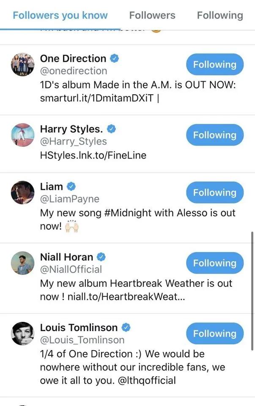The width and height of the screenshot is (255, 406).
Task: Tap Harry Styles' avatar image
Action: point(22,135)
